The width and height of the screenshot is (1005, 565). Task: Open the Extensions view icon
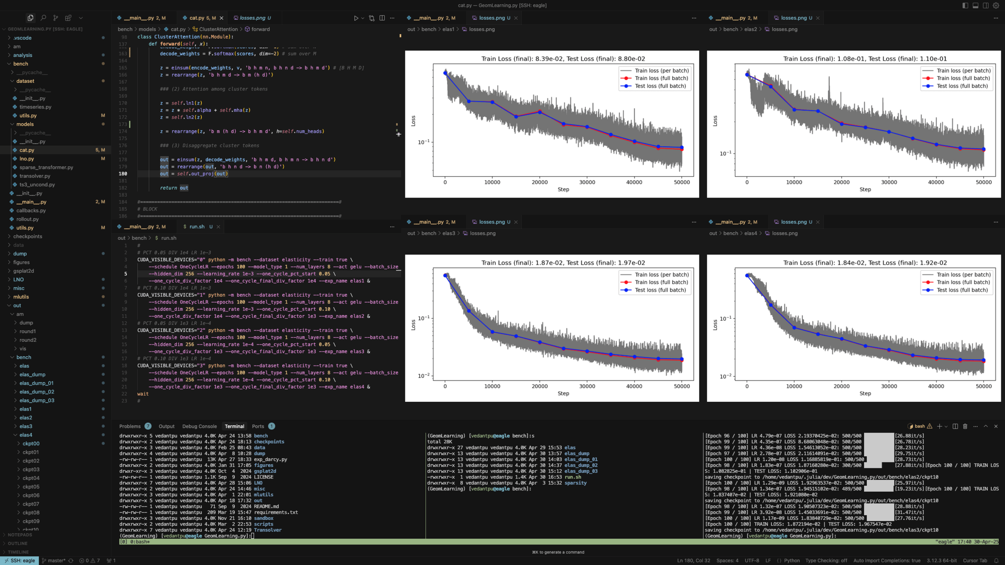point(68,18)
